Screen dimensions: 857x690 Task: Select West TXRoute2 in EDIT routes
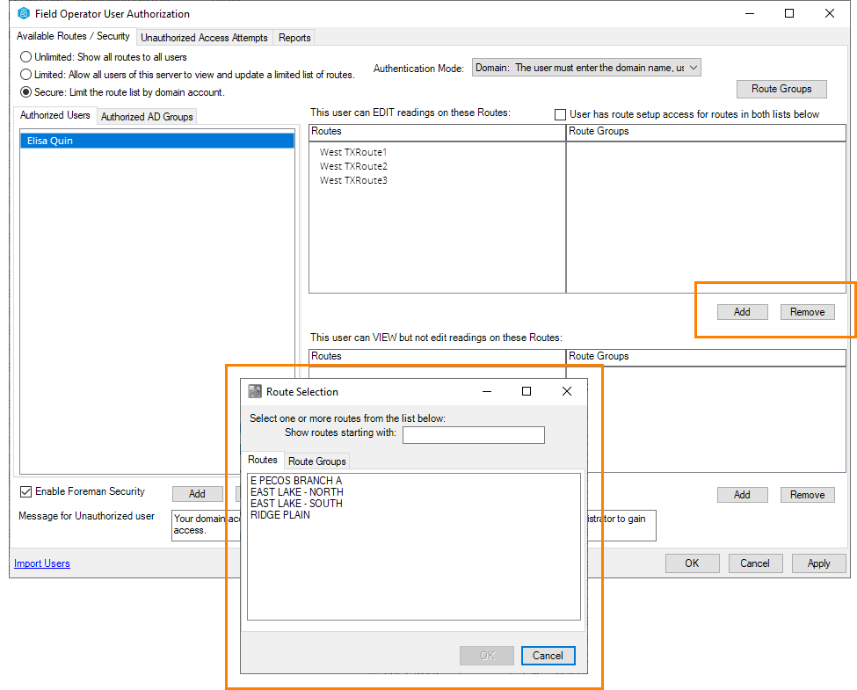click(353, 166)
